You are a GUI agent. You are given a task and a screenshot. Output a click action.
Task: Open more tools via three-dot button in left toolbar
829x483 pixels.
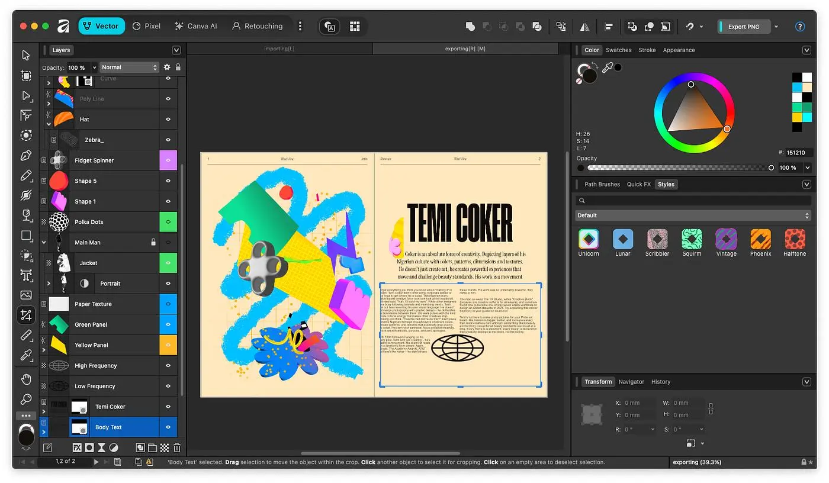[26, 416]
